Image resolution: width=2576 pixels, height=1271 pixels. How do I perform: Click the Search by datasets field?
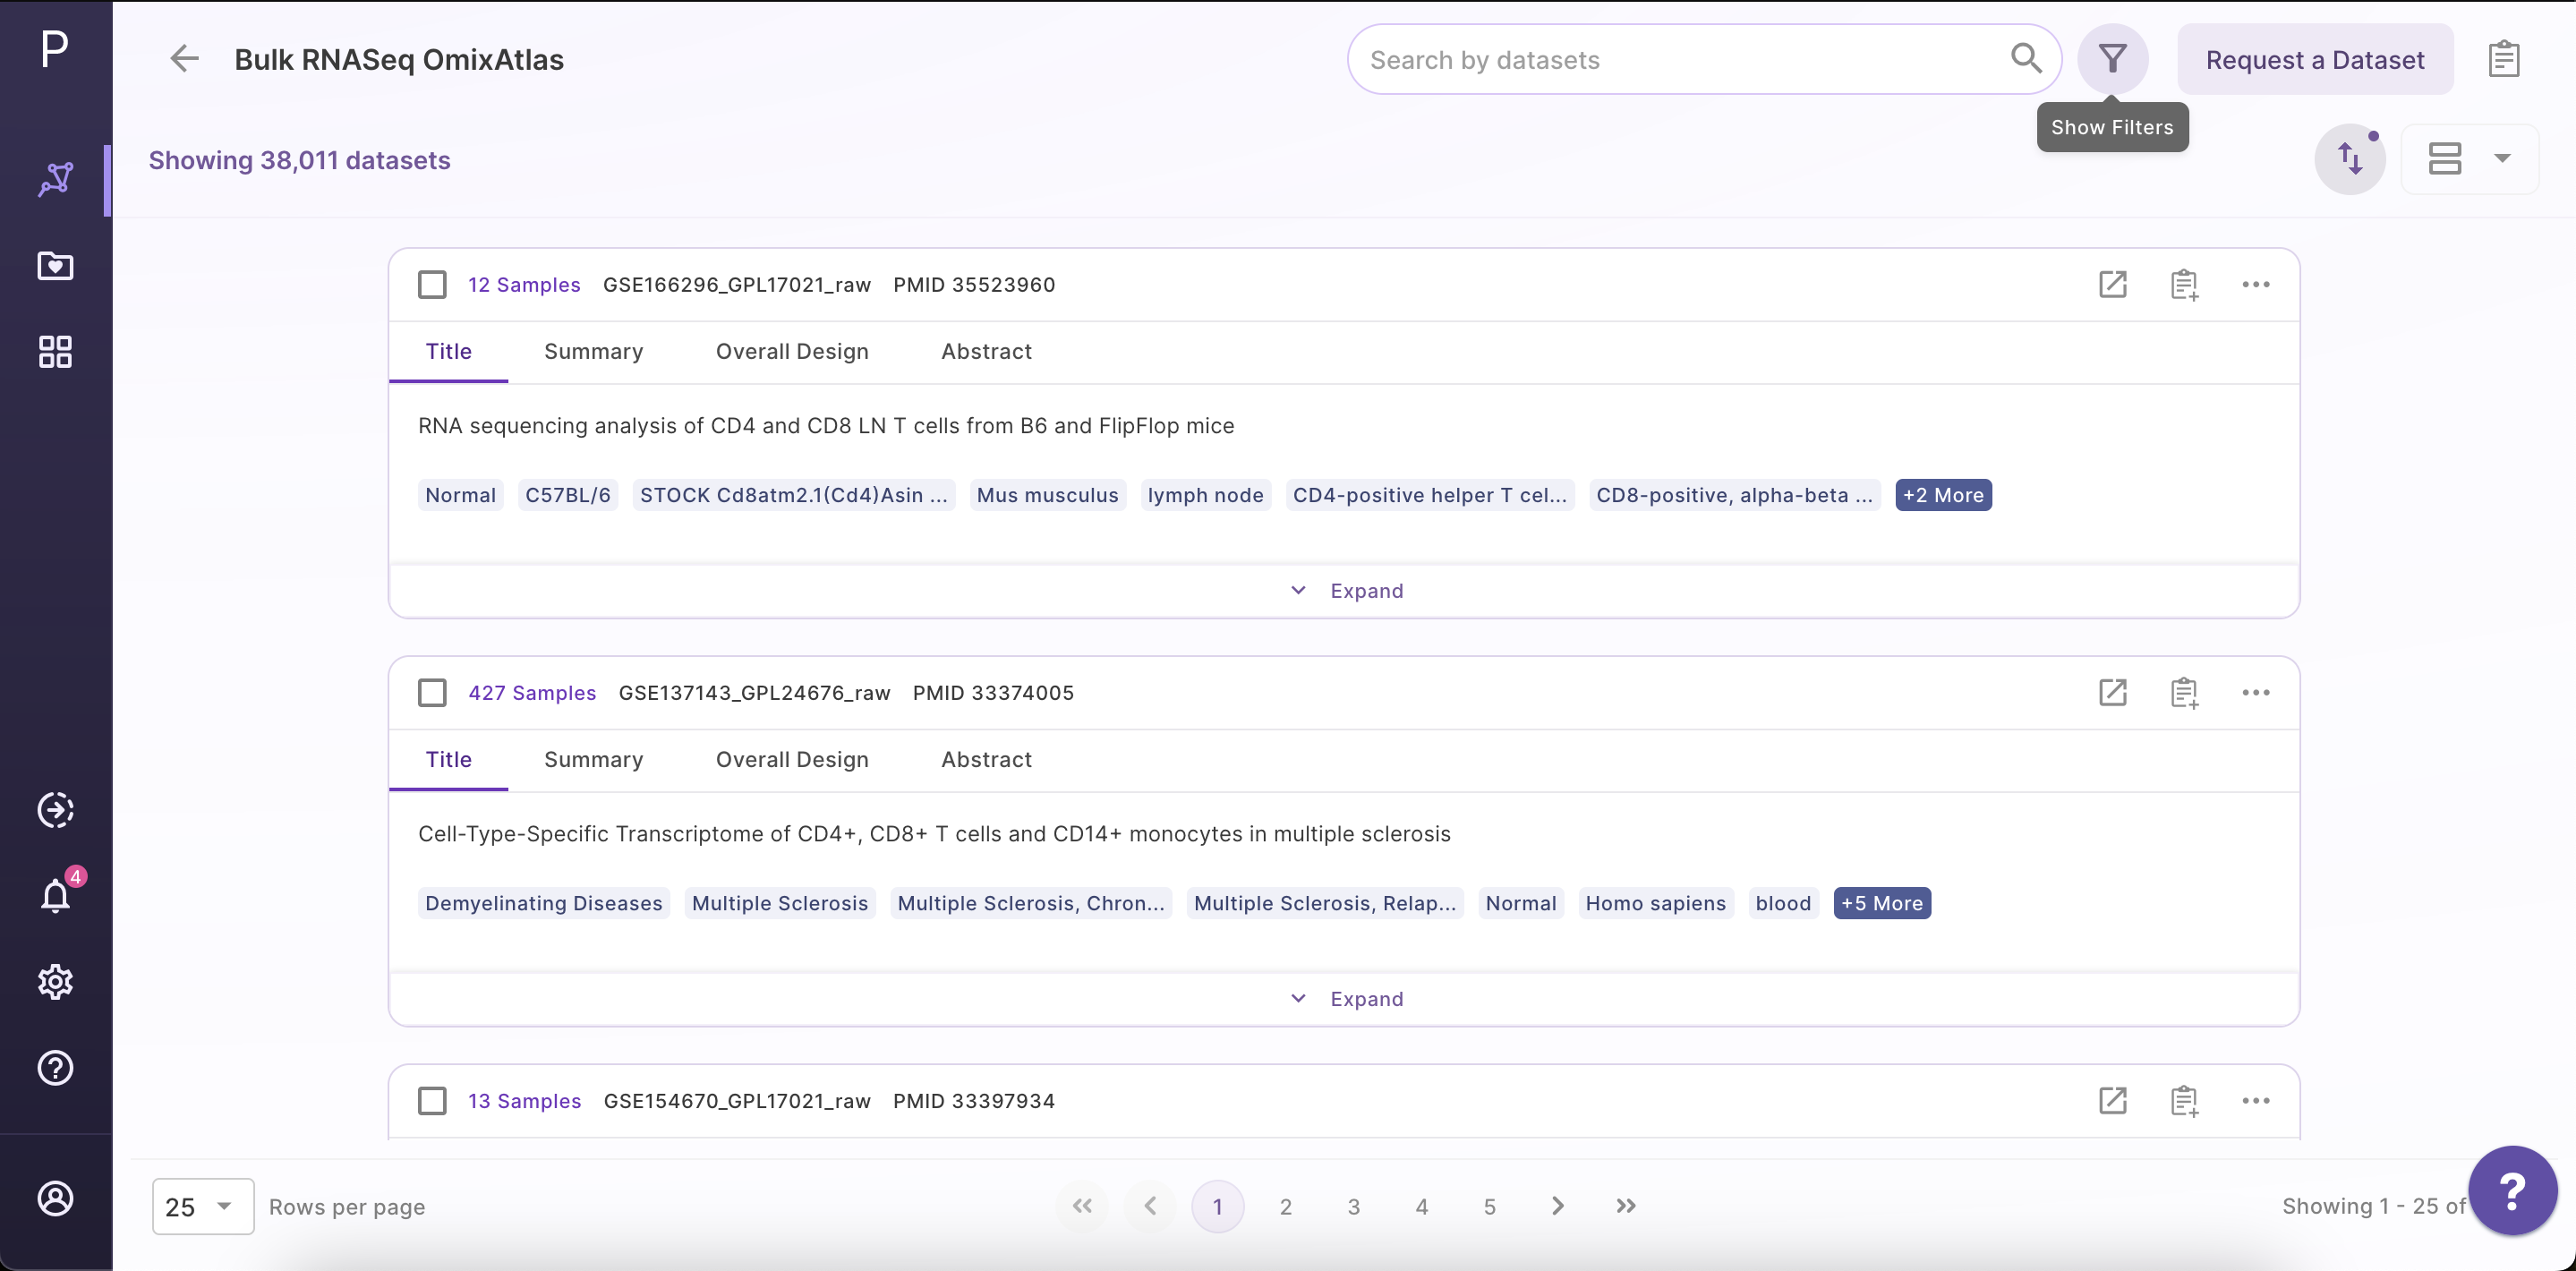[x=1704, y=59]
